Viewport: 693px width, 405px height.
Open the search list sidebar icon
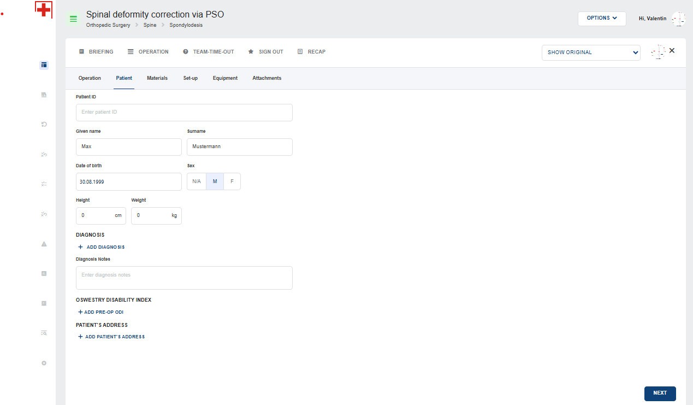coord(44,333)
